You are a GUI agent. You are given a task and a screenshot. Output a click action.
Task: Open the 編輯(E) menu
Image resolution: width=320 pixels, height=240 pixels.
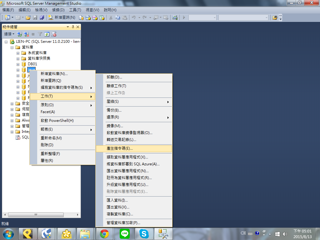(24, 10)
